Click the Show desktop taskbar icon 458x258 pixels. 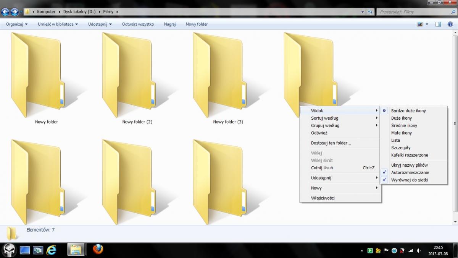tap(25, 250)
